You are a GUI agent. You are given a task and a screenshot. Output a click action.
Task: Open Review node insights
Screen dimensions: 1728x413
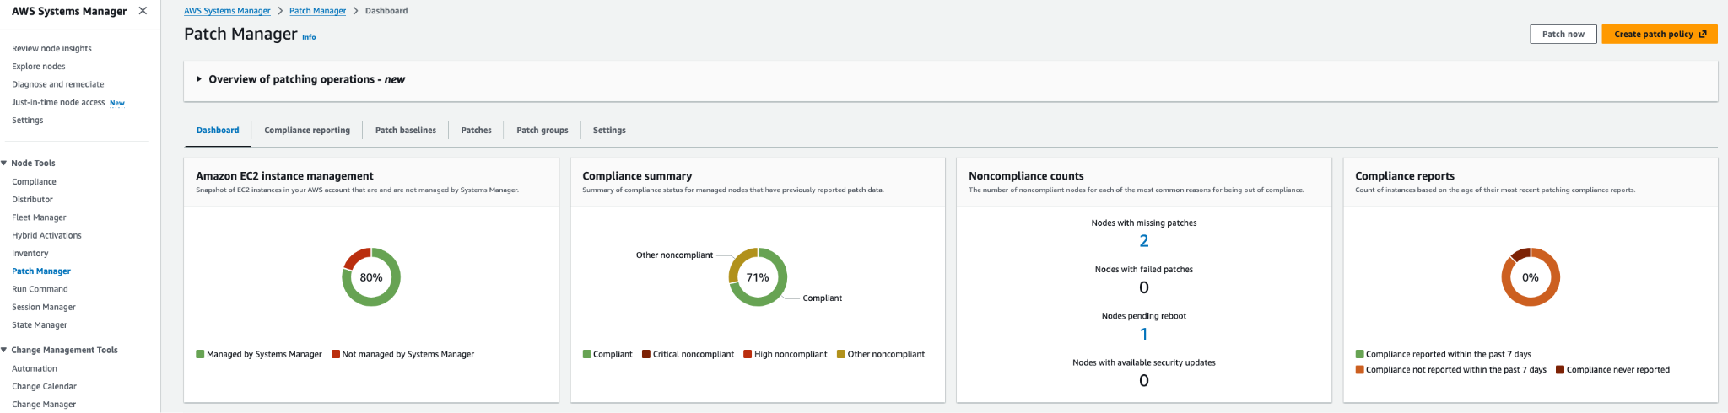(51, 48)
